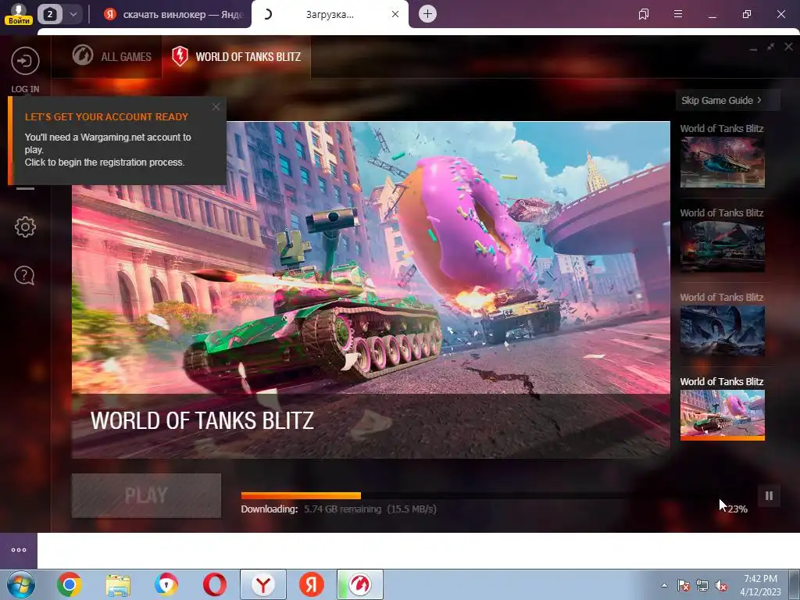Viewport: 800px width, 600px height.
Task: Open the red Я Yandex icon in taskbar
Action: [312, 584]
